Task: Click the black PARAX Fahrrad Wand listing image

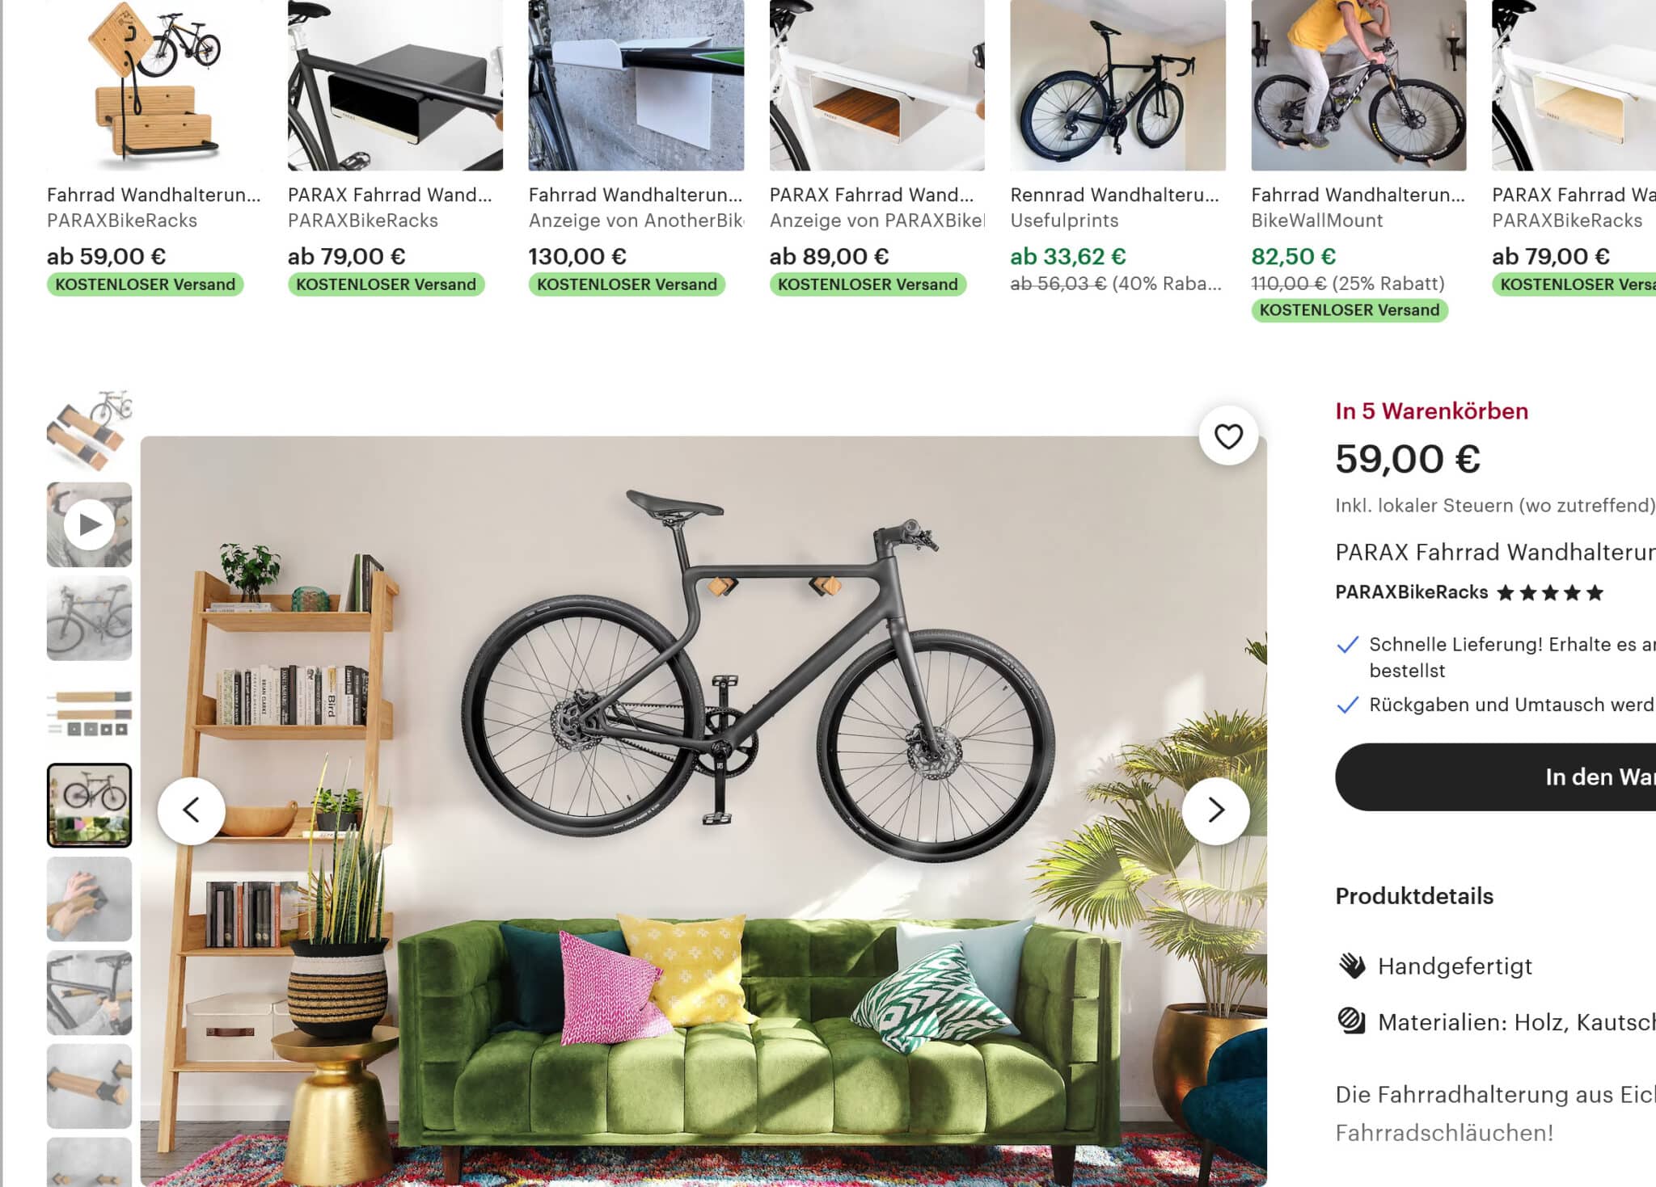Action: [395, 85]
